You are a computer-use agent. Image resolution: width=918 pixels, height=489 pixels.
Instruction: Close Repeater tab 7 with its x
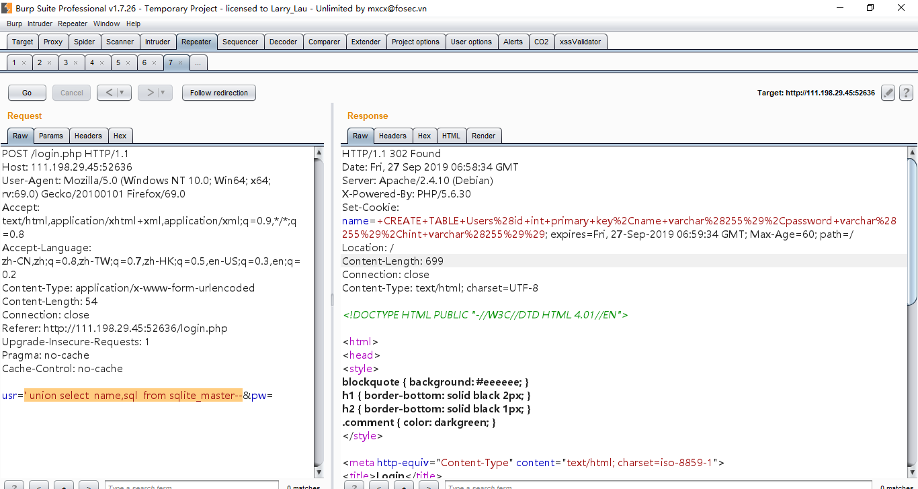click(x=180, y=62)
